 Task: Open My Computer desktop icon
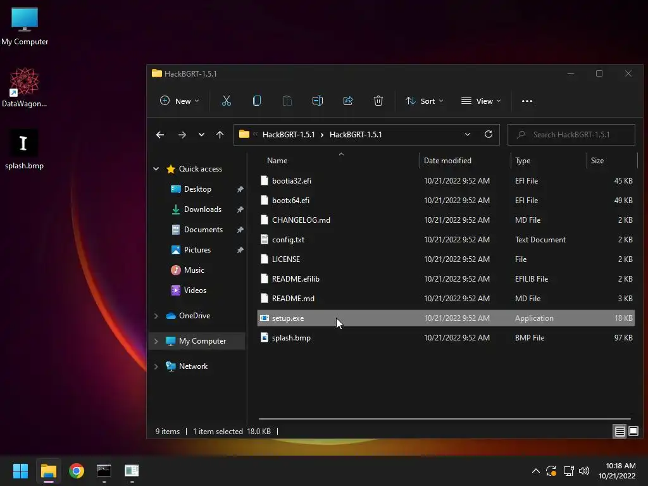tap(25, 27)
